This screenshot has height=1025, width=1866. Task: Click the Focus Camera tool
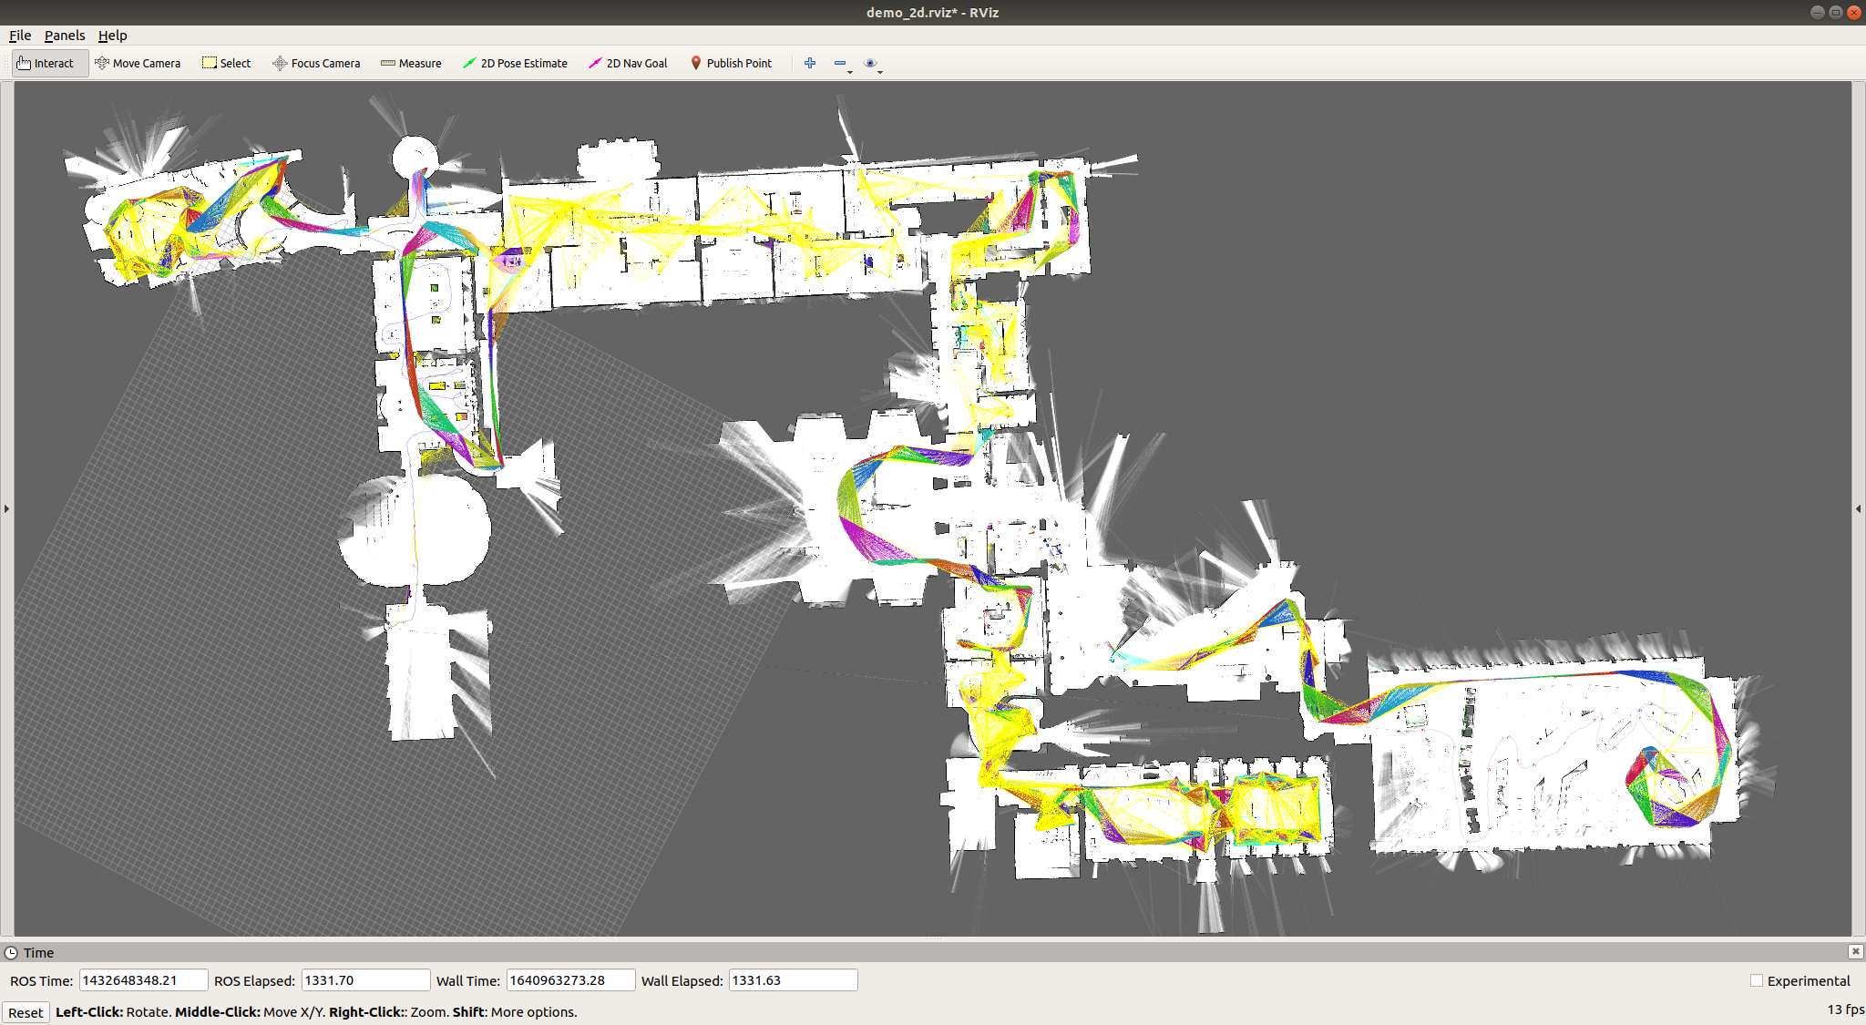tap(316, 63)
